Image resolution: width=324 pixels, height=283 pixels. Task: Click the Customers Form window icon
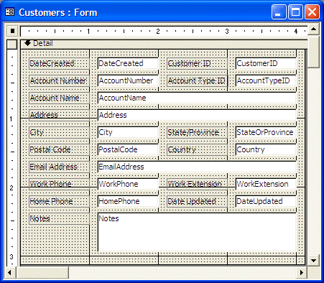[x=10, y=12]
